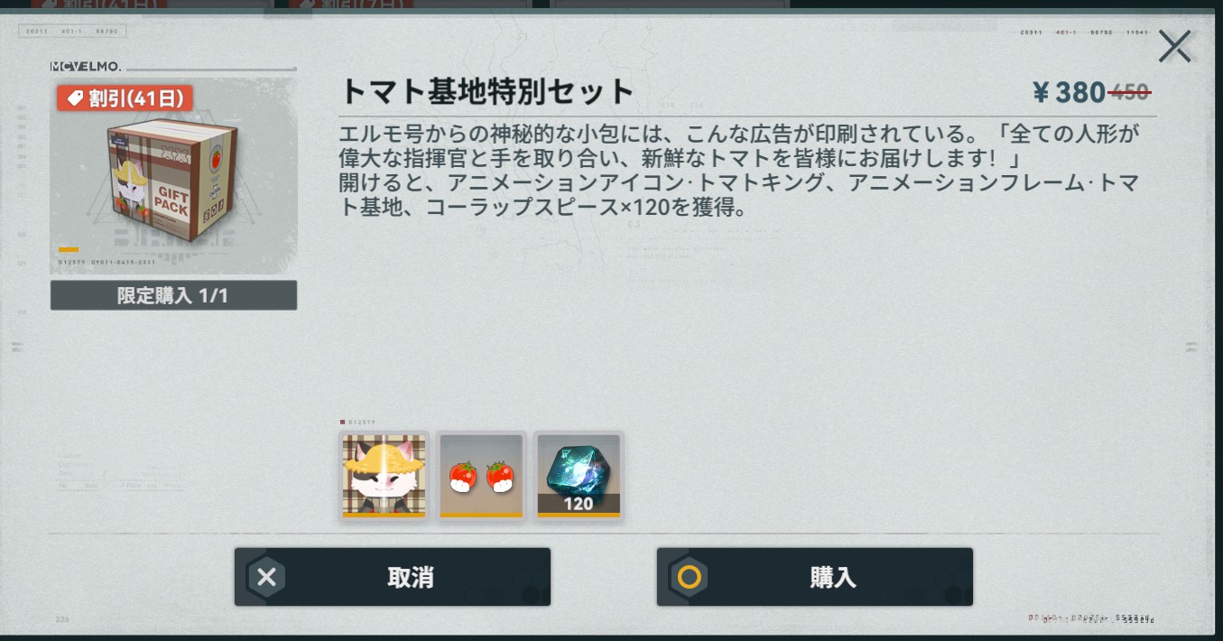Click the トマト基地特別セット title
Viewport: 1223px width, 641px height.
coord(487,92)
